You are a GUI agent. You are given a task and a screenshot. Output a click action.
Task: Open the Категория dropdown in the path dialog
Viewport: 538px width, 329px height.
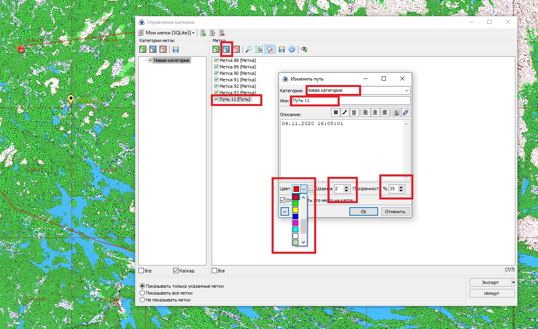[407, 91]
